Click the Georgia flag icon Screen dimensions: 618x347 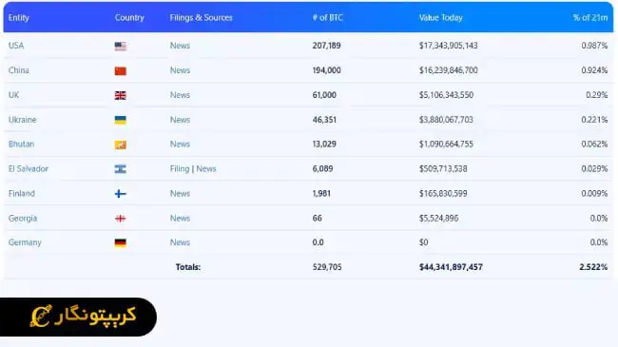(121, 219)
